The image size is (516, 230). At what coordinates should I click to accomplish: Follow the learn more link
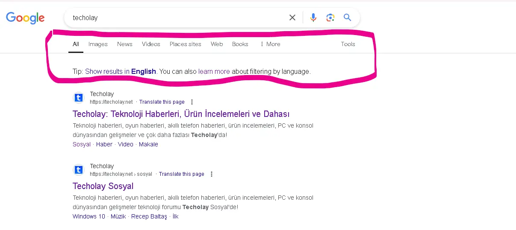pyautogui.click(x=214, y=71)
